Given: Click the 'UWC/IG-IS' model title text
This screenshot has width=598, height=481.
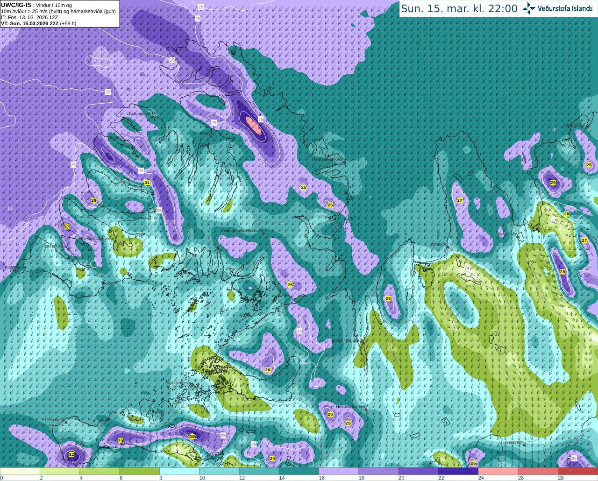Looking at the screenshot, I should point(16,5).
